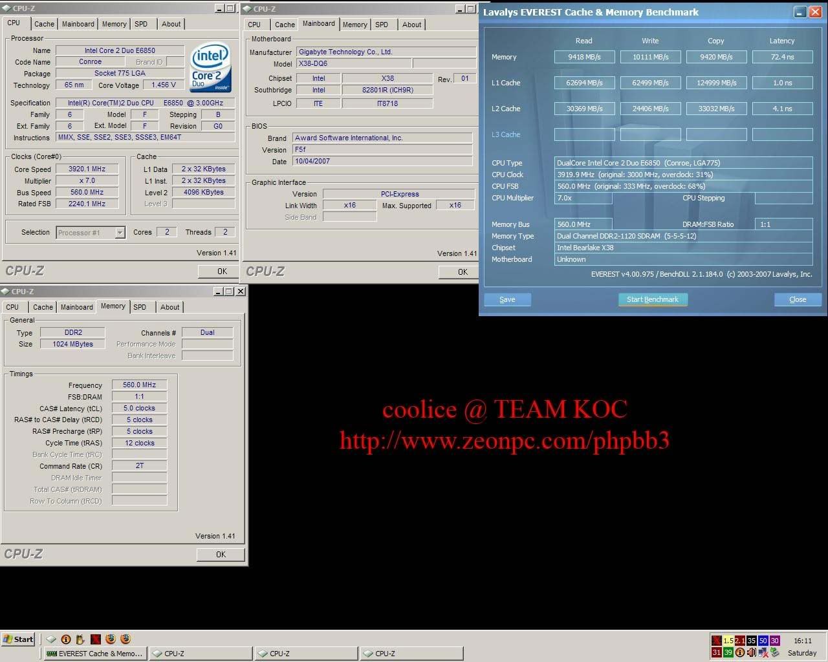Activate the third CPU-Z taskbar button
828x662 pixels.
pos(411,654)
